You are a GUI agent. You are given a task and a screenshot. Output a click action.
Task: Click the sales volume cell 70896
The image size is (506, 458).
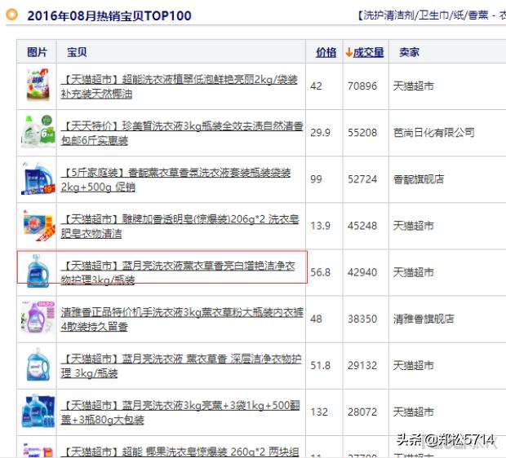tap(362, 86)
